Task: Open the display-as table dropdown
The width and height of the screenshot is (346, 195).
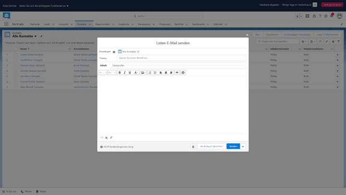Action: (x=312, y=41)
